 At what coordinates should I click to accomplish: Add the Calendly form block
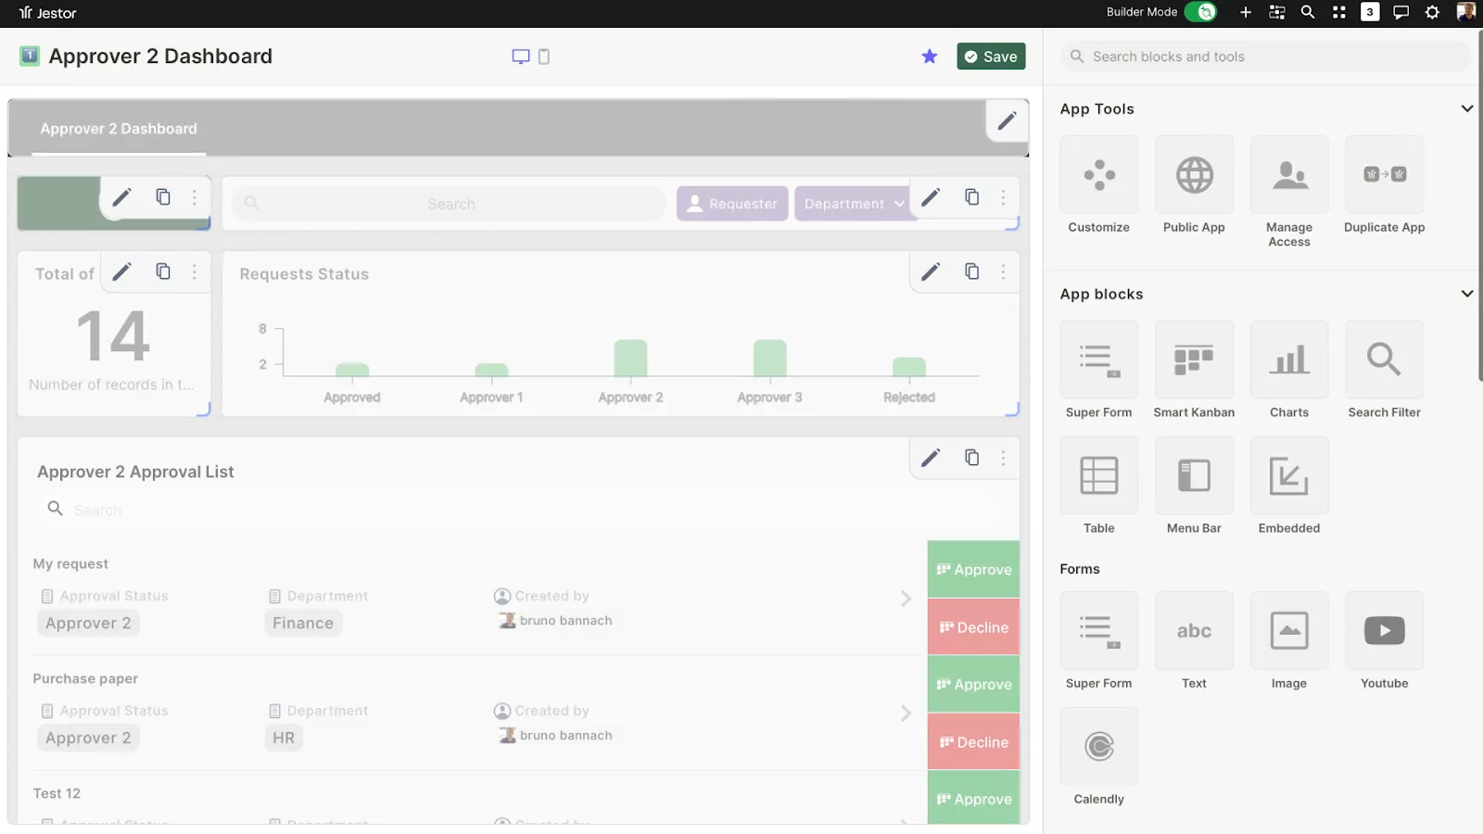point(1098,747)
